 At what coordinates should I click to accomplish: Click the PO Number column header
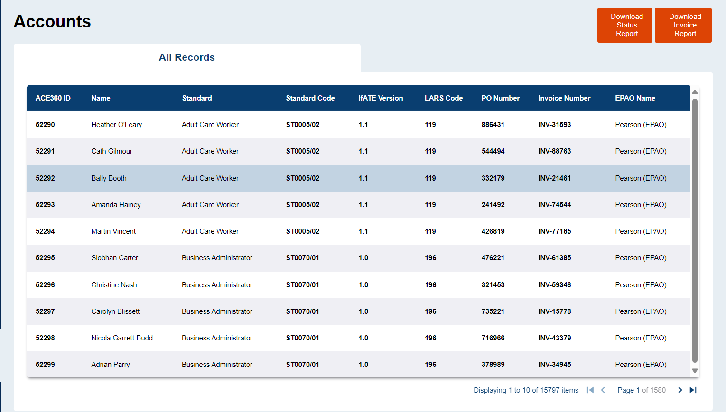[x=501, y=98]
